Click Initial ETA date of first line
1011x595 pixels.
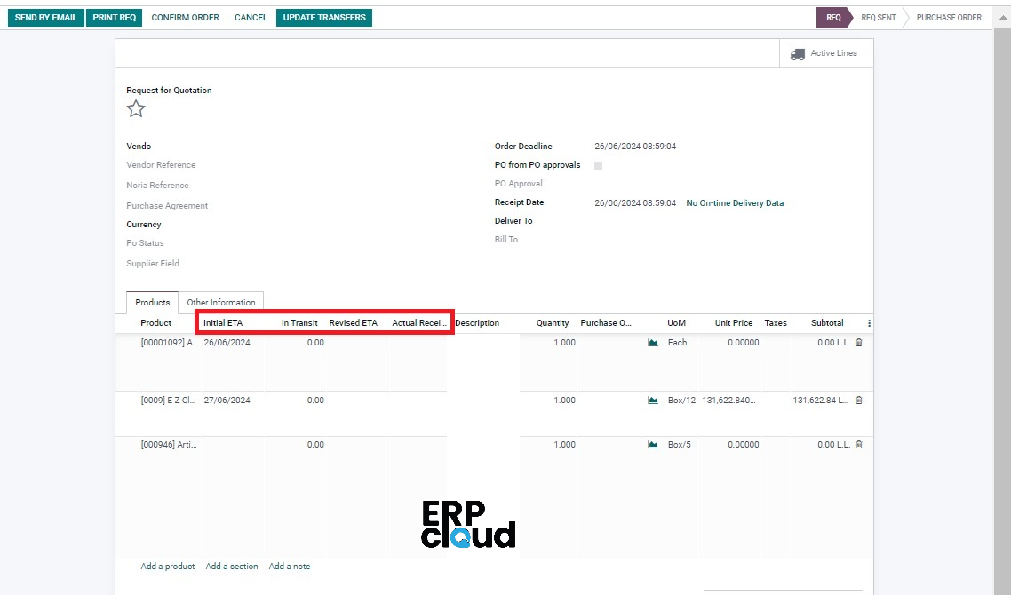click(227, 343)
